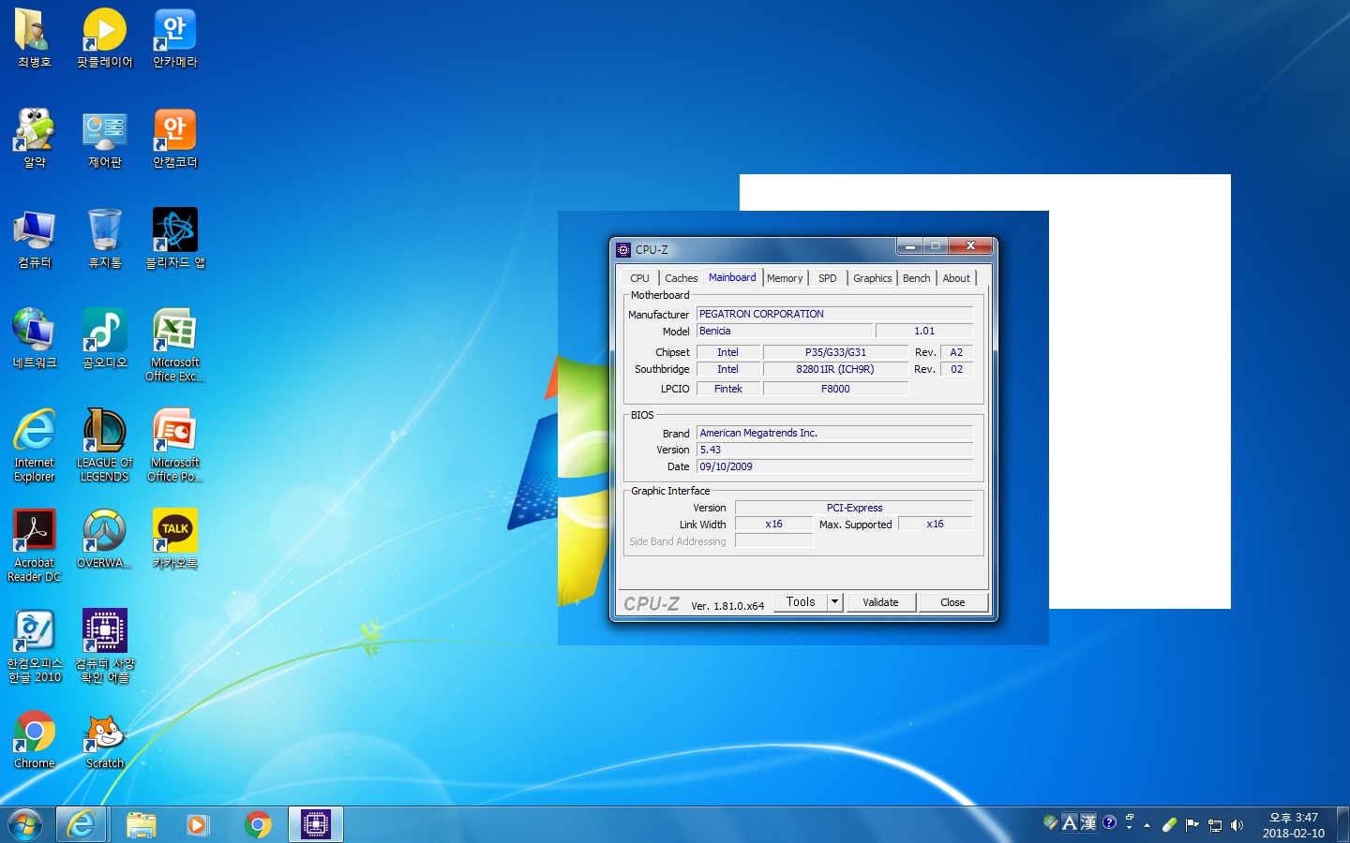This screenshot has width=1350, height=843.
Task: Select the League of Legends desktop icon
Action: pyautogui.click(x=104, y=445)
